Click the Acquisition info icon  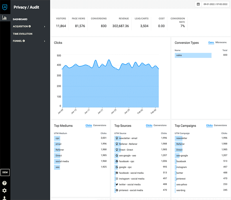click(30, 26)
